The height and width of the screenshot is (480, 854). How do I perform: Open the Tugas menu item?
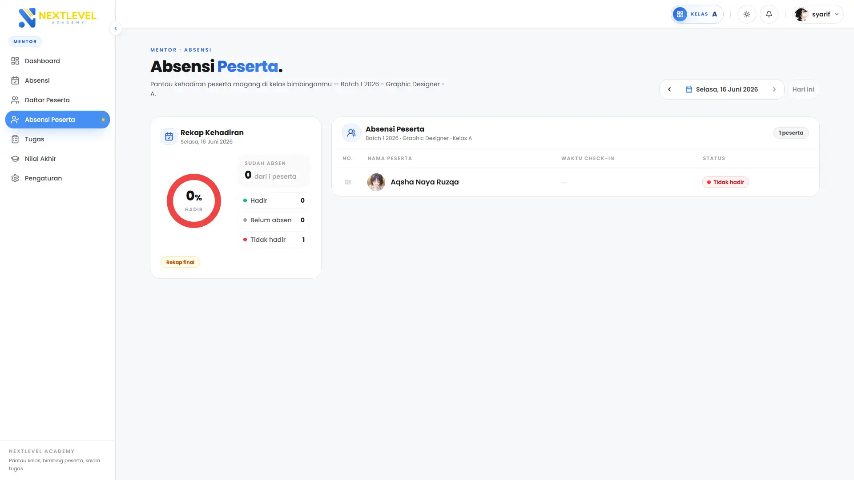coord(57,139)
